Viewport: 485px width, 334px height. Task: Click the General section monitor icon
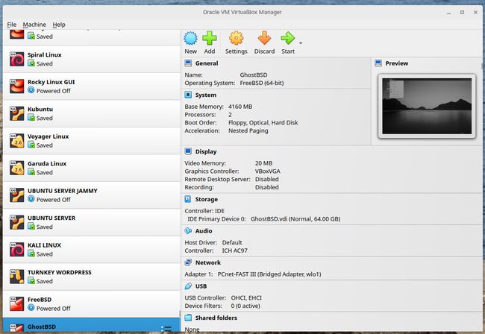[188, 63]
